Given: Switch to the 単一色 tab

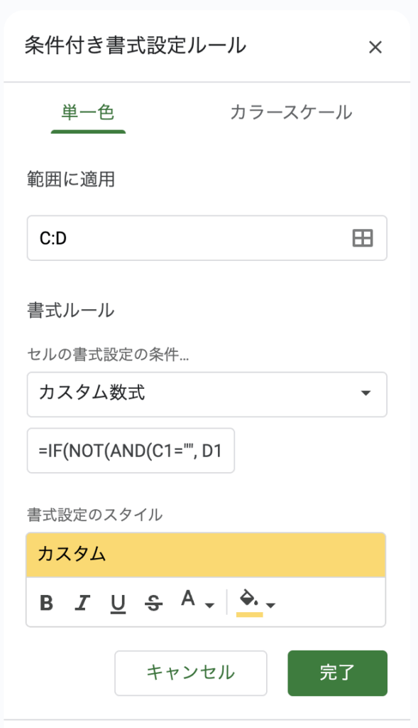Looking at the screenshot, I should [88, 113].
